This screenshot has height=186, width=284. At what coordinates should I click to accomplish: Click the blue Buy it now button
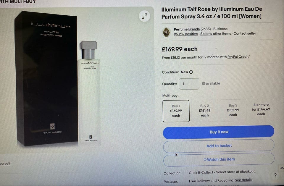pos(219,132)
